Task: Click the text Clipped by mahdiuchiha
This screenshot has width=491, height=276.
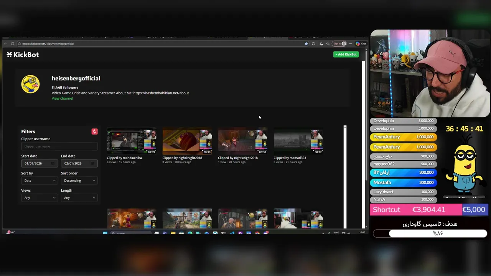Action: tap(124, 158)
